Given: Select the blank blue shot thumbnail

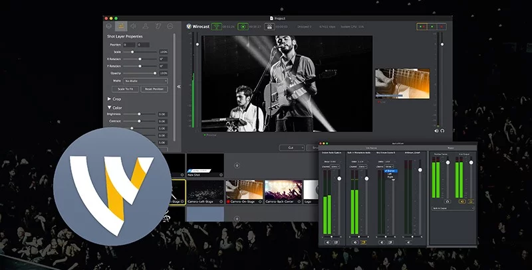Looking at the screenshot, I should [x=205, y=214].
